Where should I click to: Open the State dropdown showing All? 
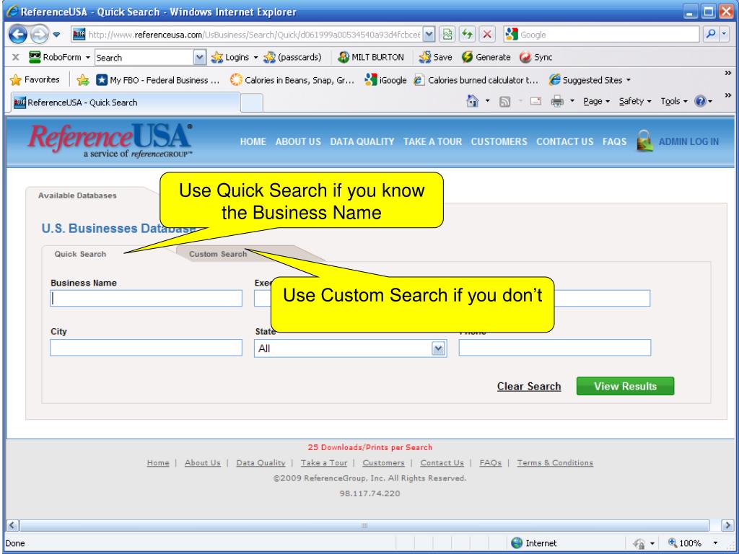[x=350, y=348]
